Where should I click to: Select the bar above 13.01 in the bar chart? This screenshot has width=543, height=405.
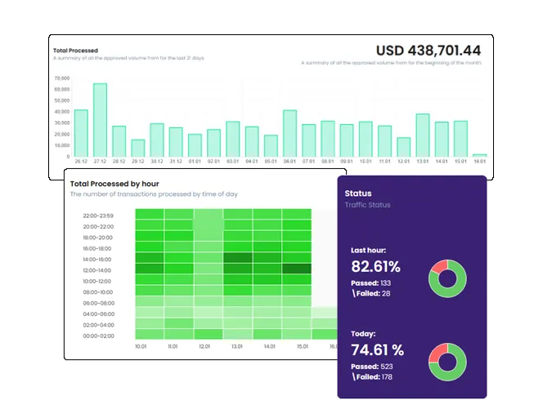point(423,136)
